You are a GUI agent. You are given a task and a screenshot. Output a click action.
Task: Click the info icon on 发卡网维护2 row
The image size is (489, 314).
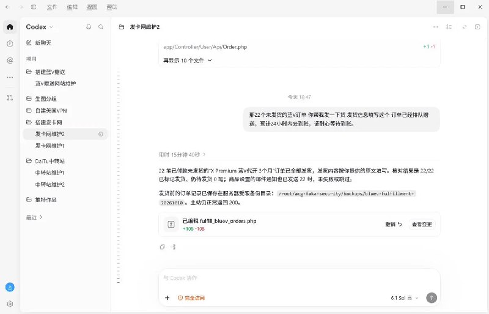coord(101,134)
